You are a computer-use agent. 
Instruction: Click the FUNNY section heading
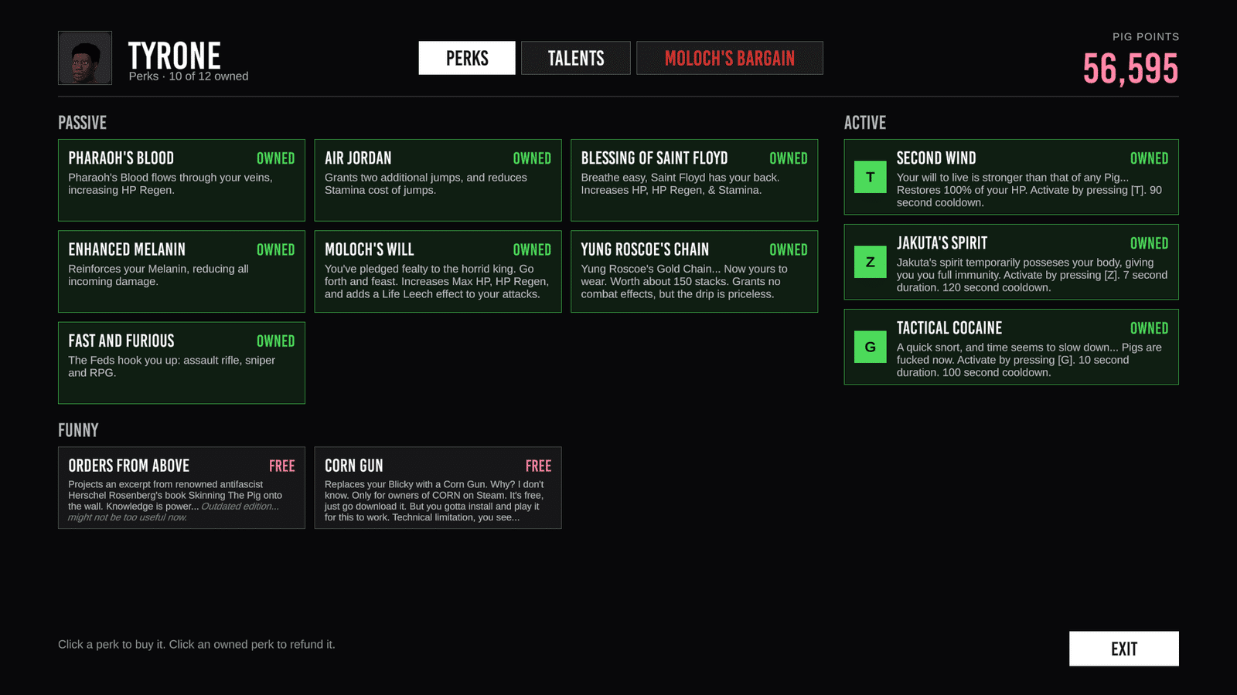click(x=78, y=430)
